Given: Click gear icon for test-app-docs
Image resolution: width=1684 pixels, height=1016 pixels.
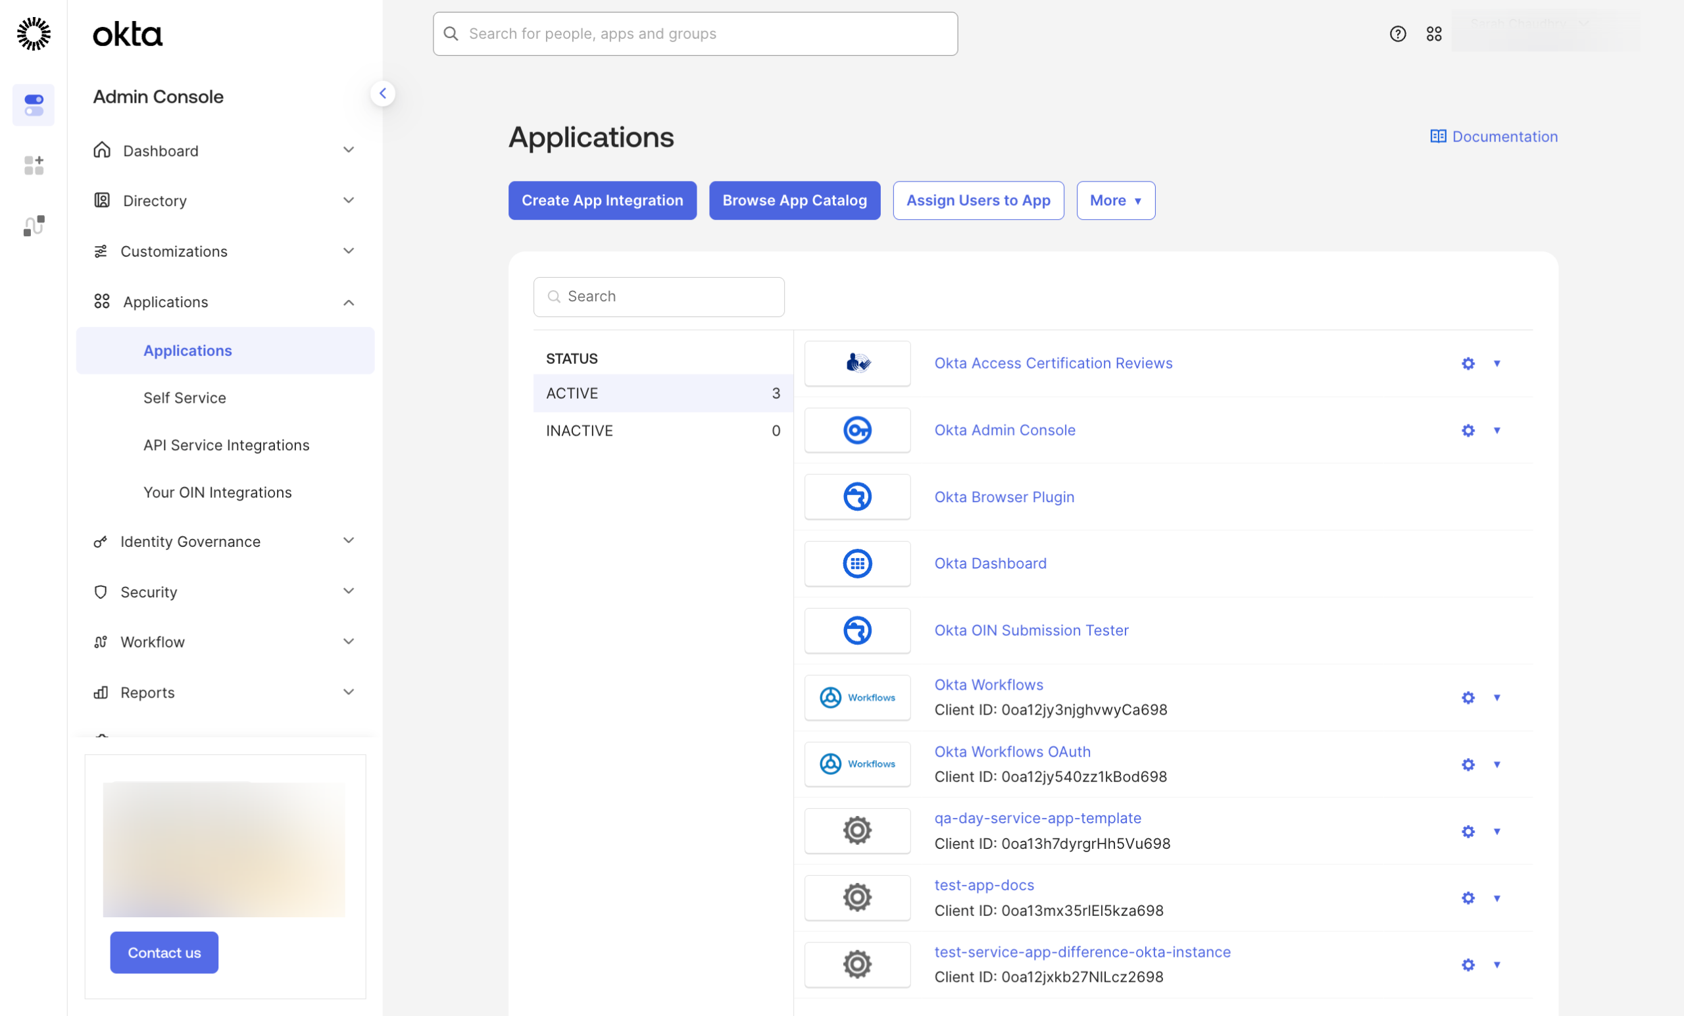Looking at the screenshot, I should (x=1468, y=898).
